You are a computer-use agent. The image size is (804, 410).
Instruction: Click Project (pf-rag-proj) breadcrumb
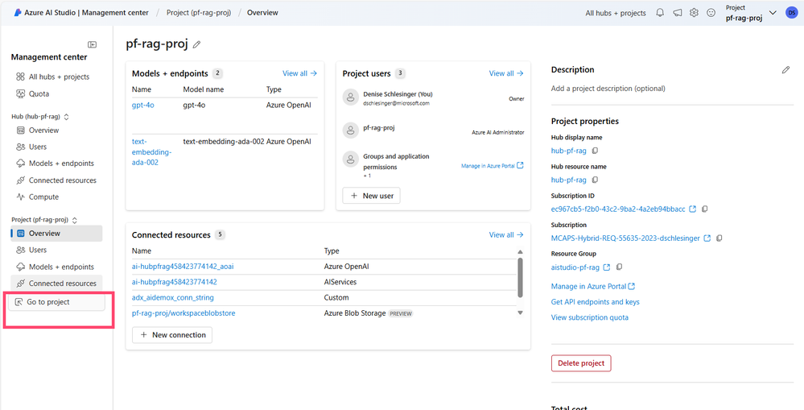tap(200, 13)
